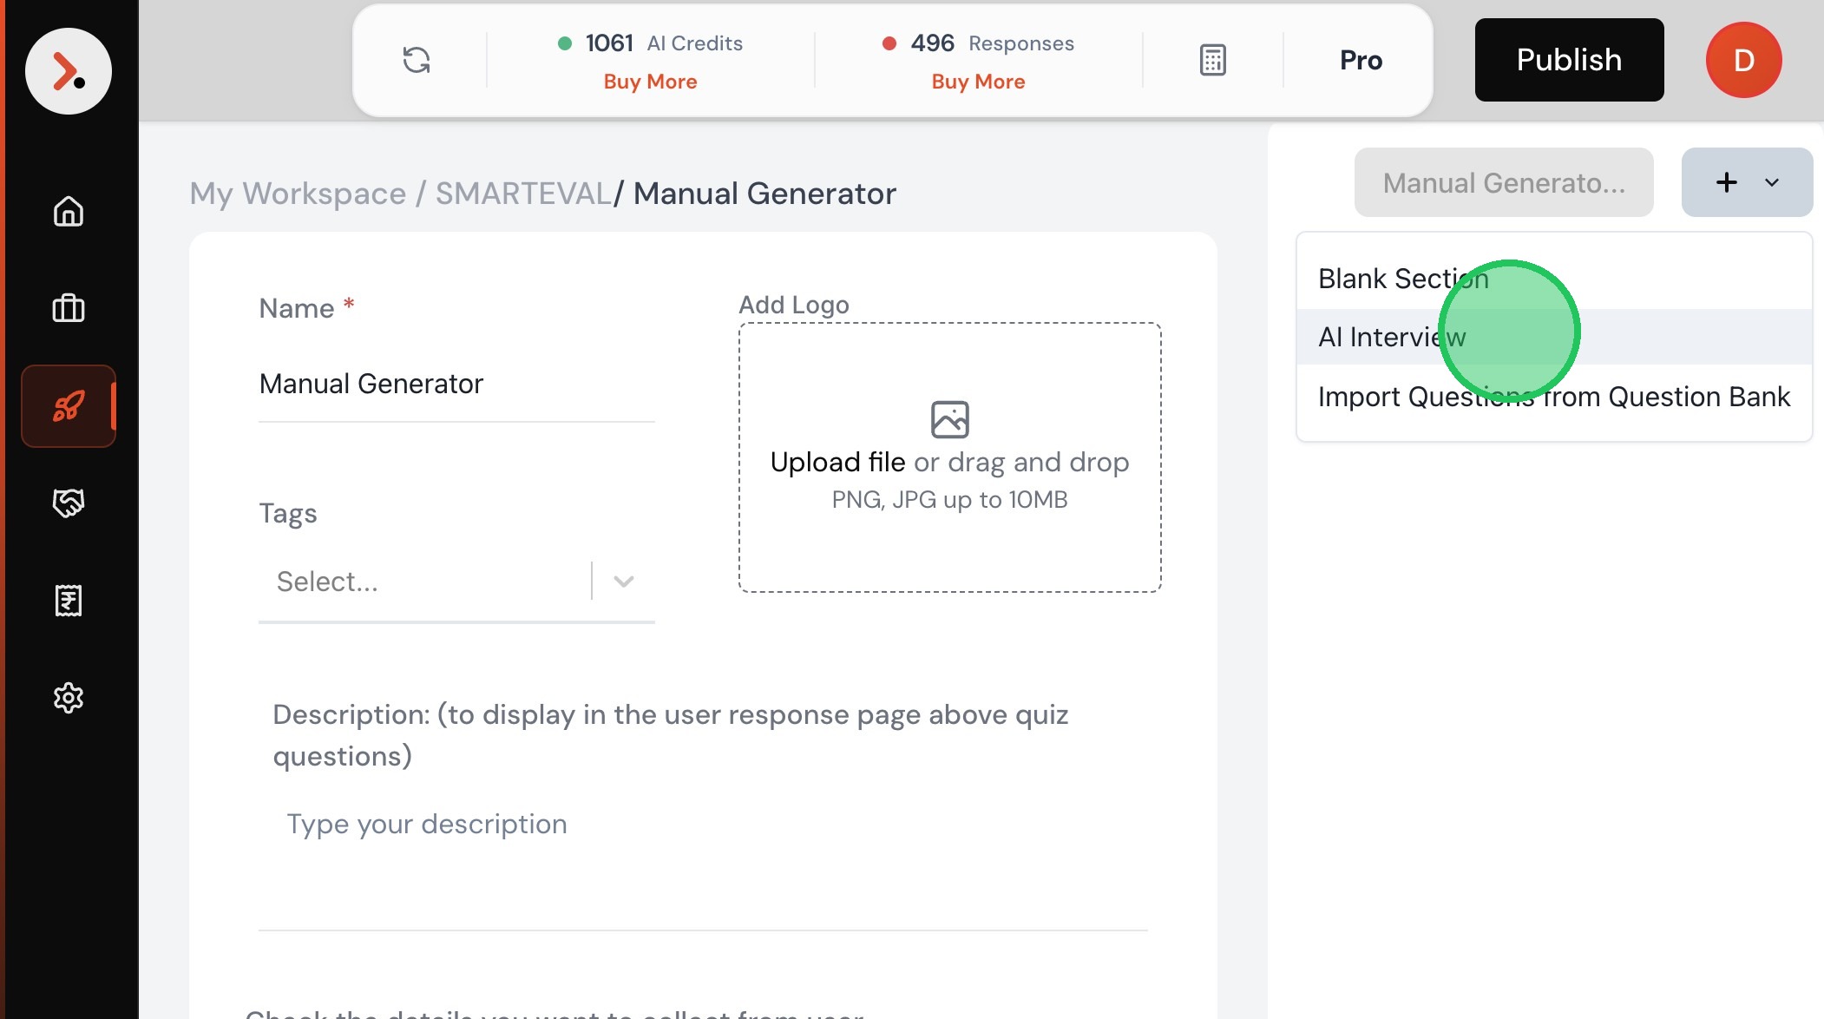This screenshot has width=1824, height=1019.
Task: Select the rocket sidebar icon
Action: tap(68, 405)
